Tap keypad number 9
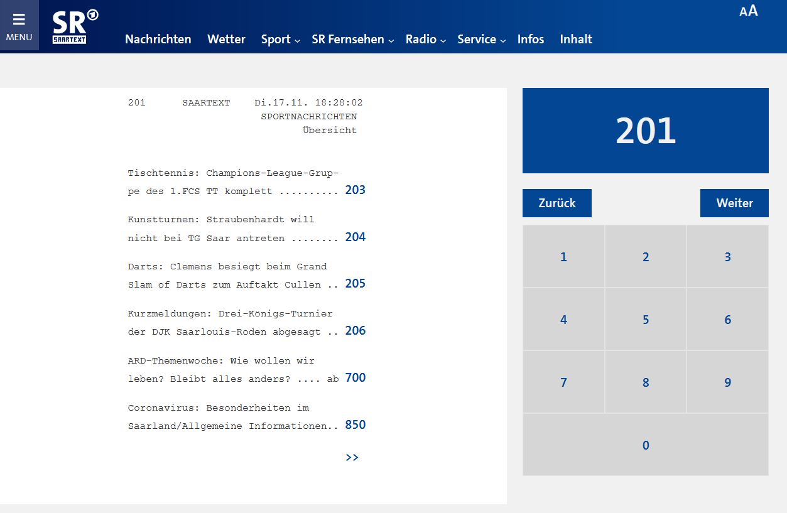Viewport: 787px width, 513px height. (727, 382)
